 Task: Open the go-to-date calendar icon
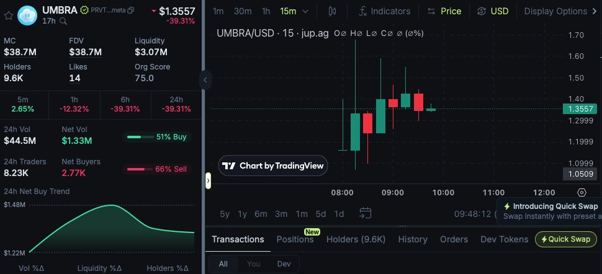pos(366,213)
